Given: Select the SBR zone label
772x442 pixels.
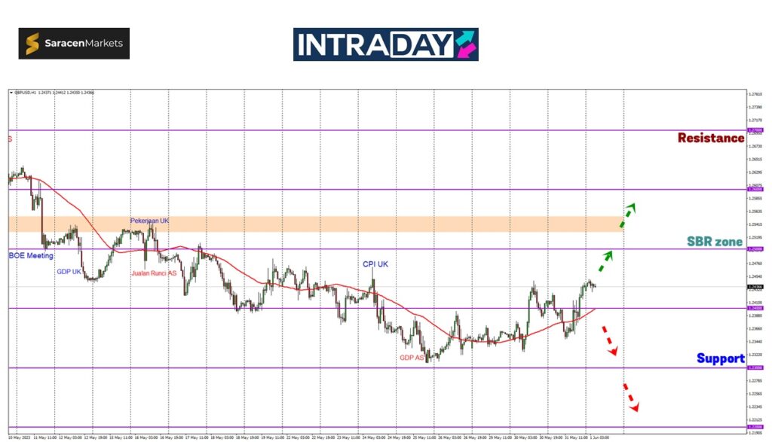Looking at the screenshot, I should tap(715, 242).
